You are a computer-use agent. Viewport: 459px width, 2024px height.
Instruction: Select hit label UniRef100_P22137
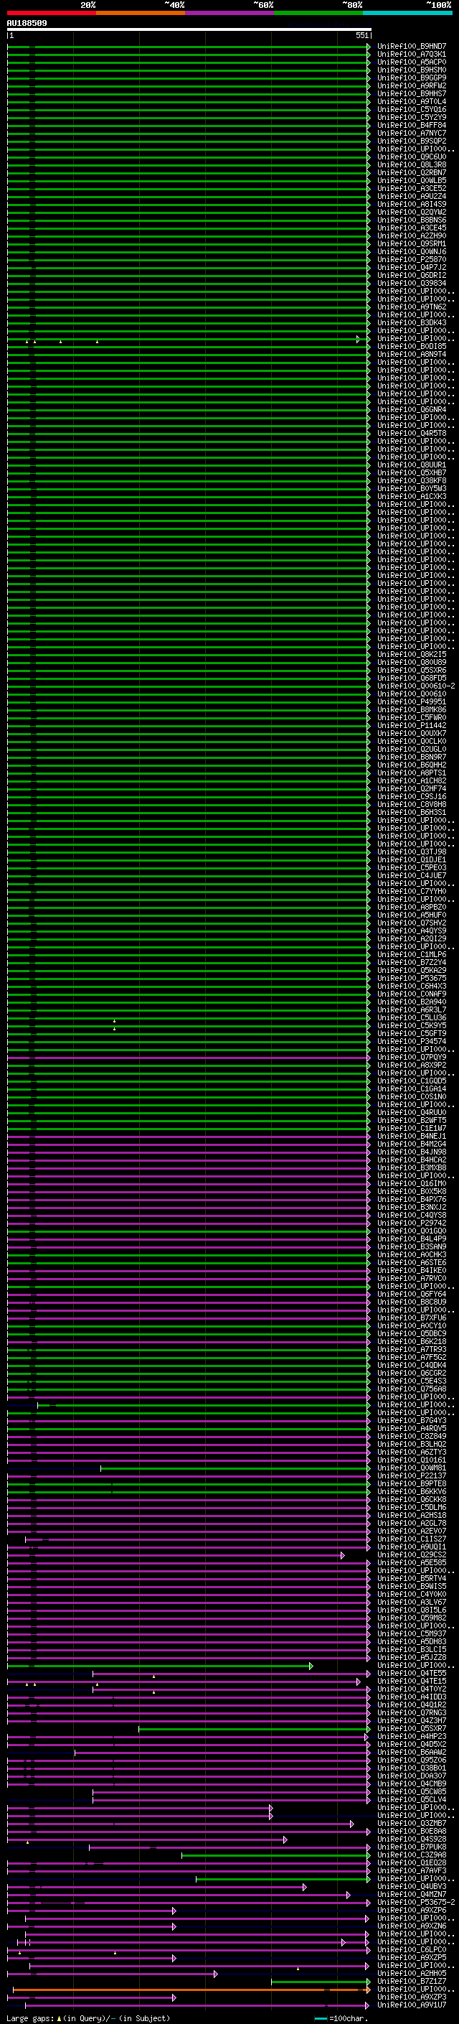point(411,1475)
